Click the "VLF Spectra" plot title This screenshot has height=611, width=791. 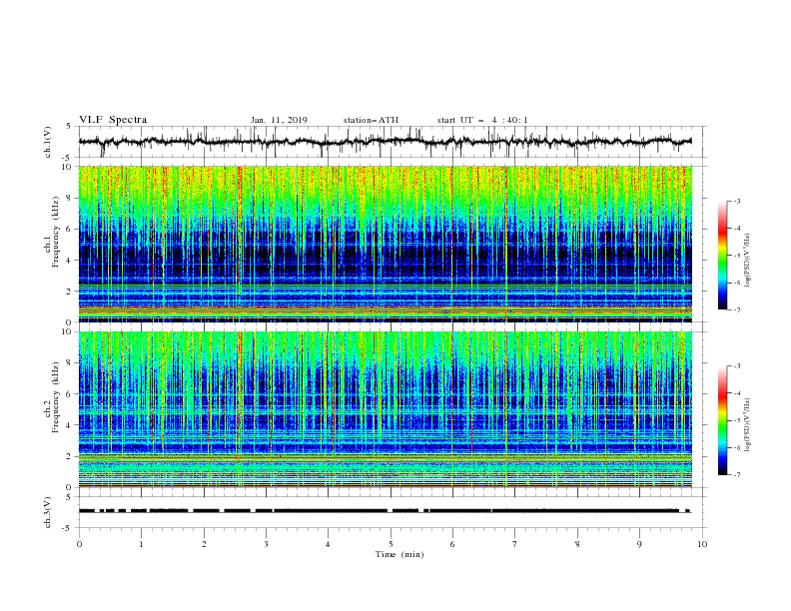113,120
